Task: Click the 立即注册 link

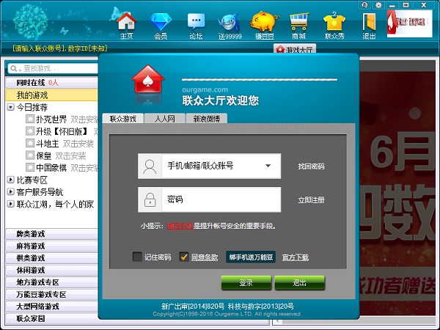Action: (x=311, y=199)
